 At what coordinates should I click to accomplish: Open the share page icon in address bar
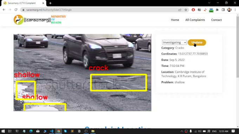(180, 10)
